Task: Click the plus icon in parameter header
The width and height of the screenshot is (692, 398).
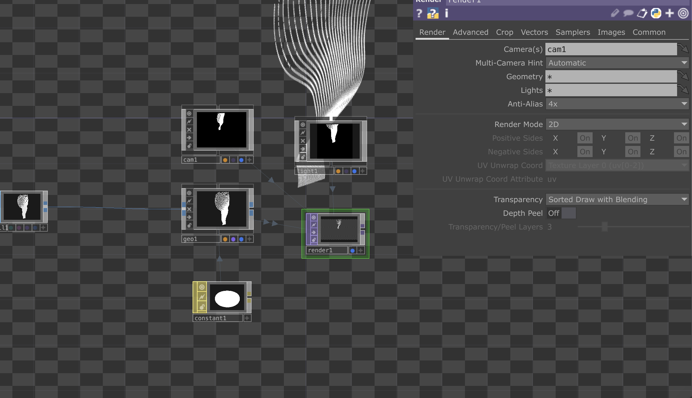Action: click(x=670, y=13)
